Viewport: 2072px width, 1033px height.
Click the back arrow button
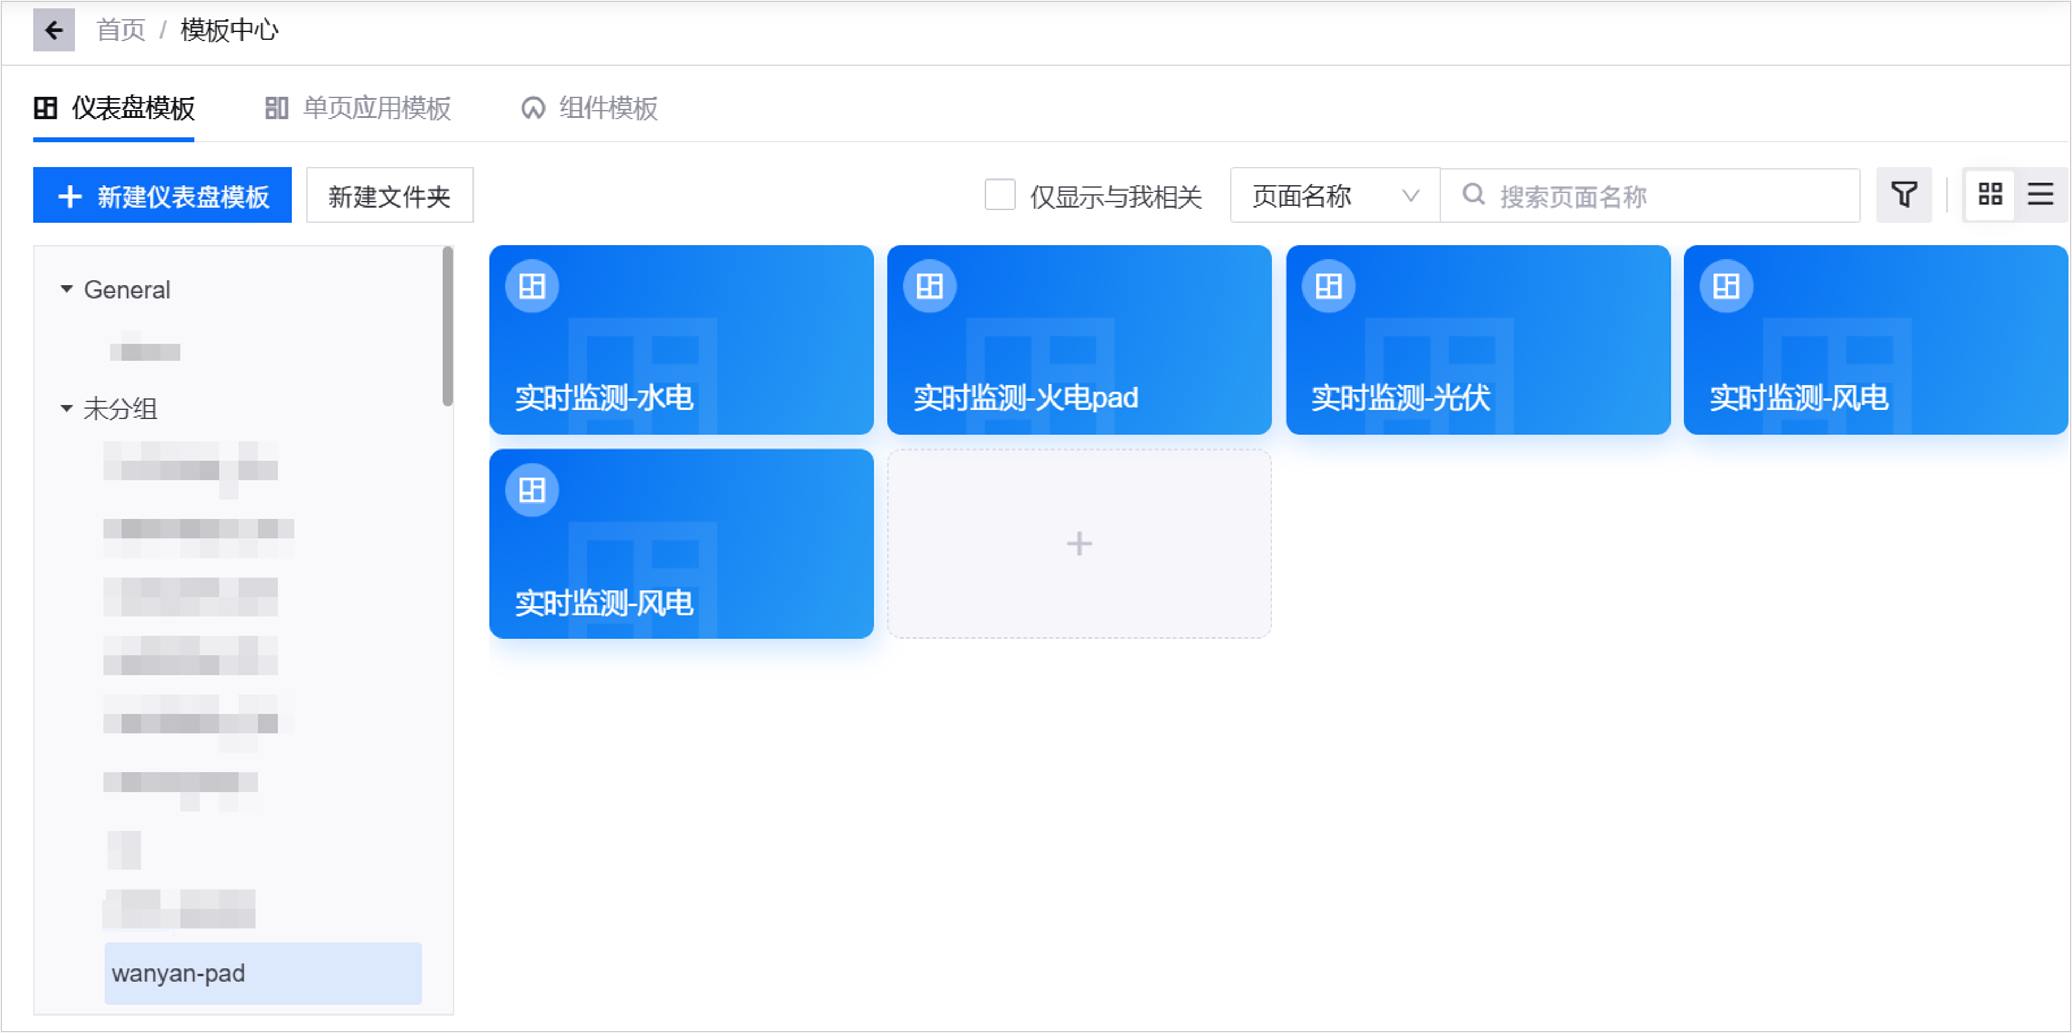pyautogui.click(x=53, y=31)
